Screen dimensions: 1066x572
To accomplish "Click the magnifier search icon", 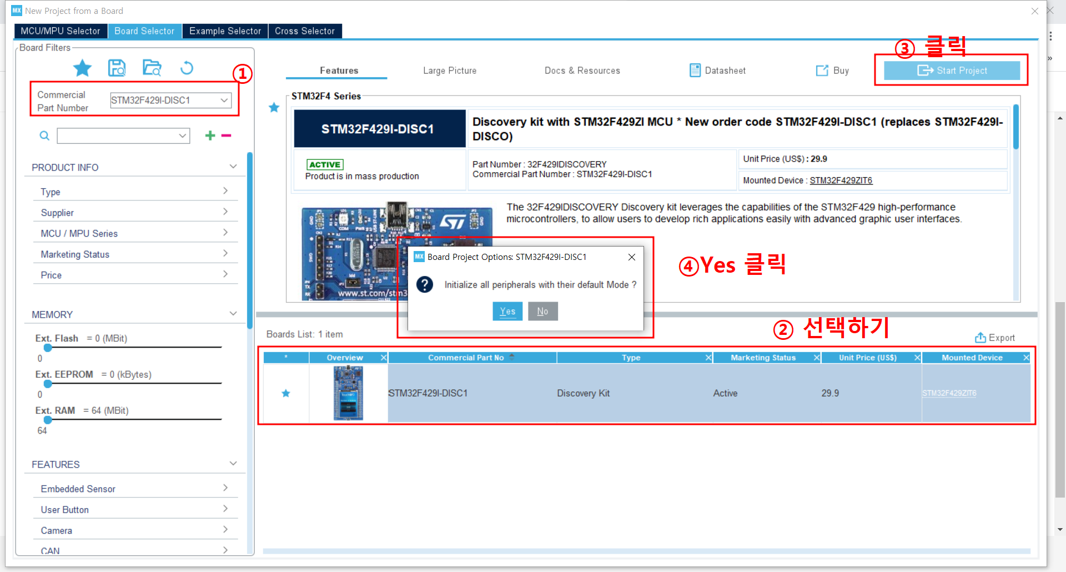I will point(44,136).
